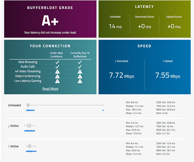Click the Unloaded row box plot

28,105
